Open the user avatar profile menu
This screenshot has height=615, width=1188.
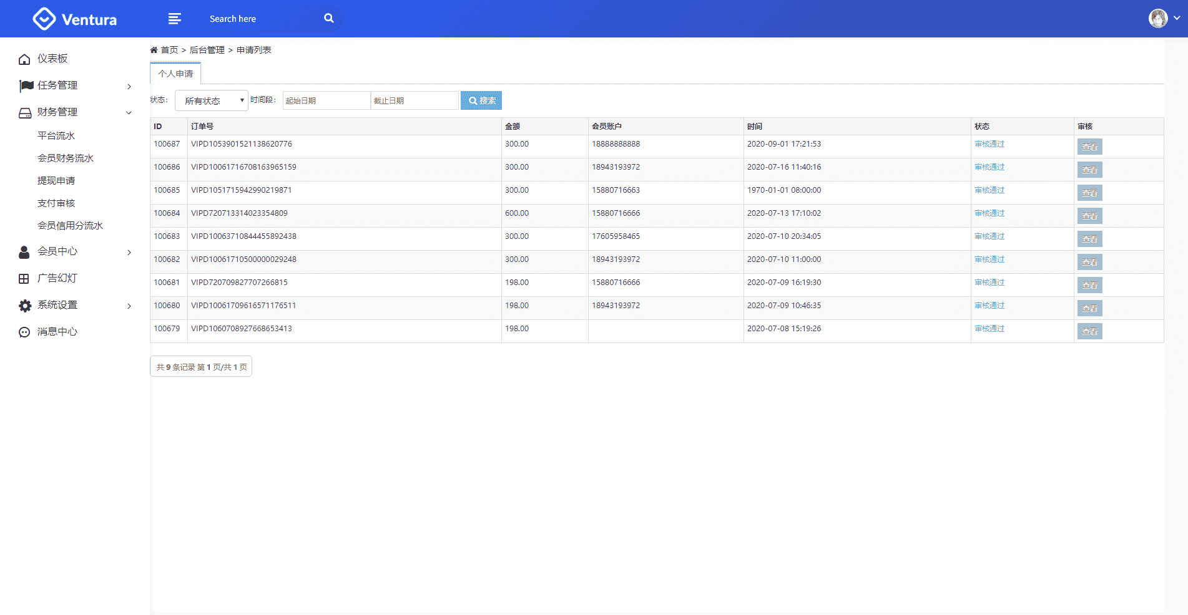1158,19
